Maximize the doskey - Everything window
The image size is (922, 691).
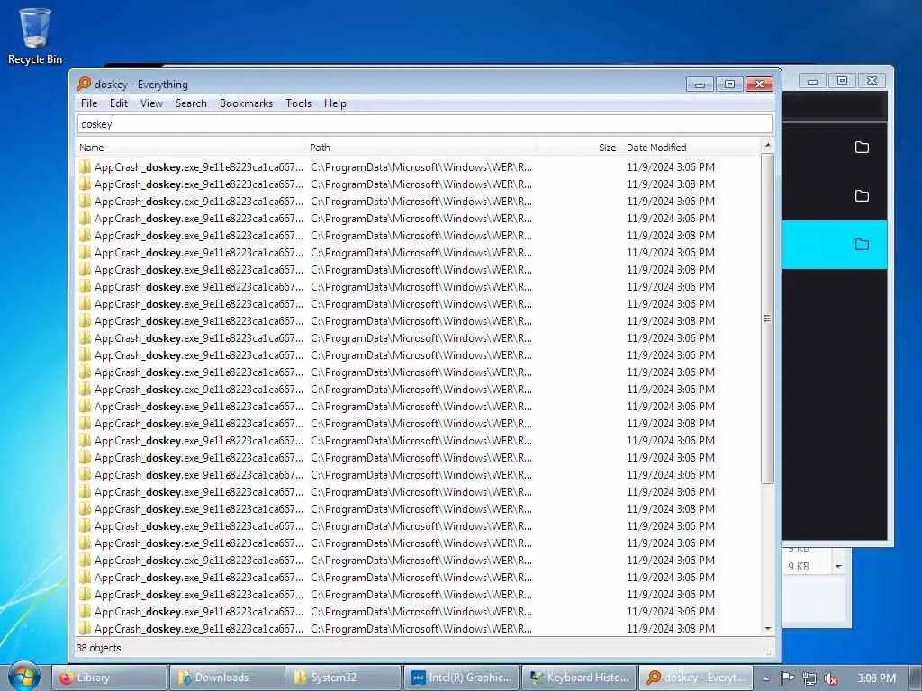click(x=729, y=84)
